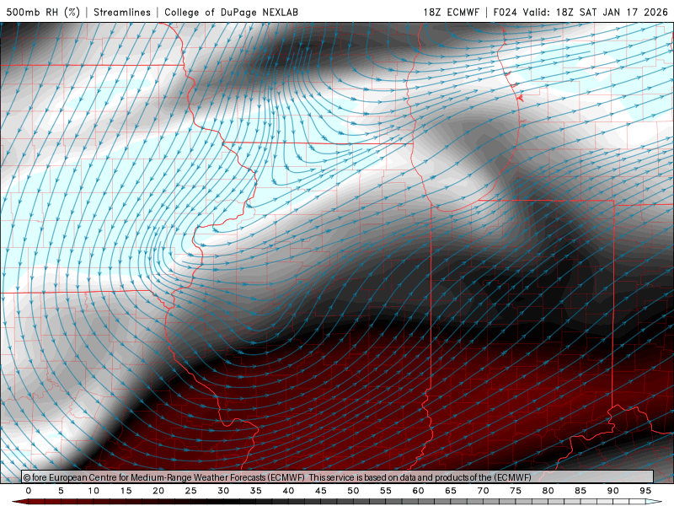Click legend value "5"
Screen dimensions: 674x506
pos(61,491)
